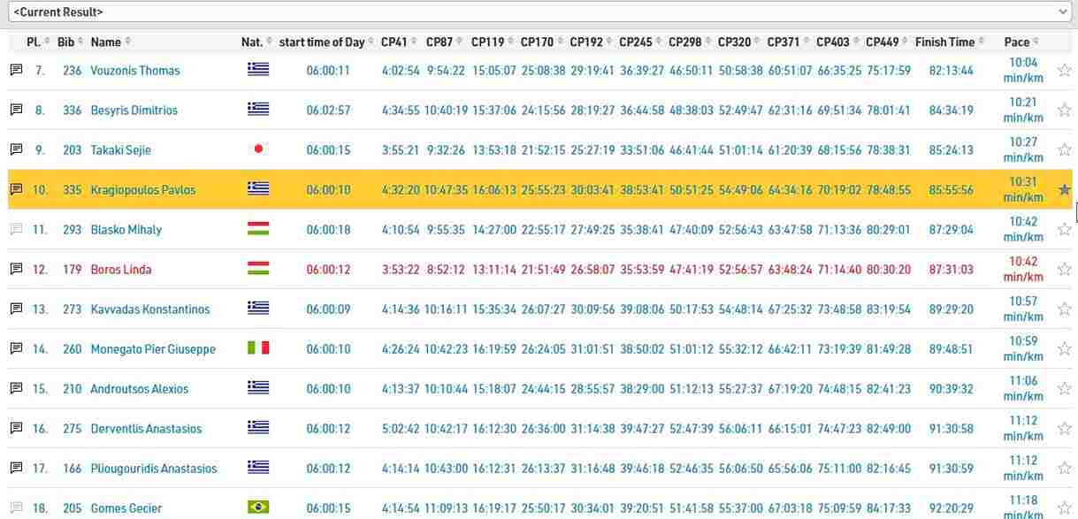
Task: Click Italian flag for Monegato Pier Giuseppe
Action: click(x=258, y=348)
